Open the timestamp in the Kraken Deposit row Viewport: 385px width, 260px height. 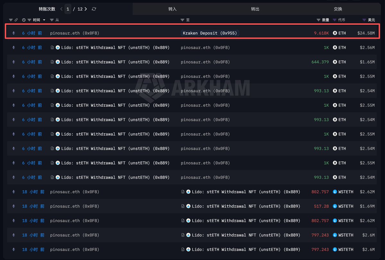pyautogui.click(x=32, y=33)
